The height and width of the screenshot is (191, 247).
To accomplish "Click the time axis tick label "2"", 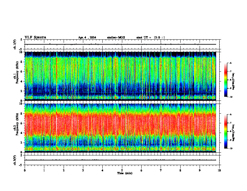I will [64, 170].
